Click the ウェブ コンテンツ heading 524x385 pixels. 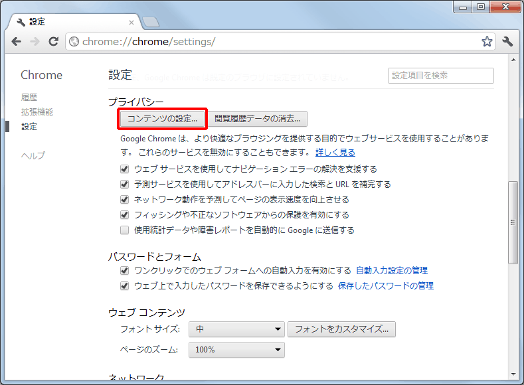(x=147, y=313)
